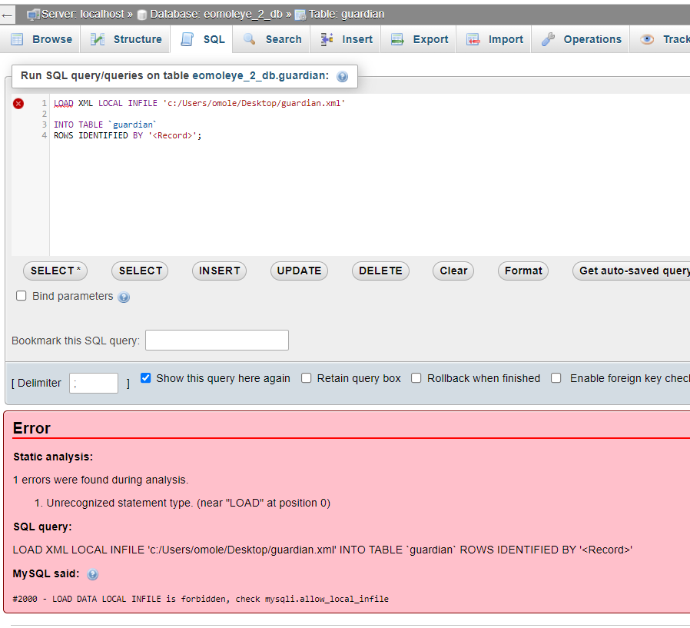This screenshot has width=690, height=628.
Task: Click the Bookmark this SQL query field
Action: tap(217, 340)
